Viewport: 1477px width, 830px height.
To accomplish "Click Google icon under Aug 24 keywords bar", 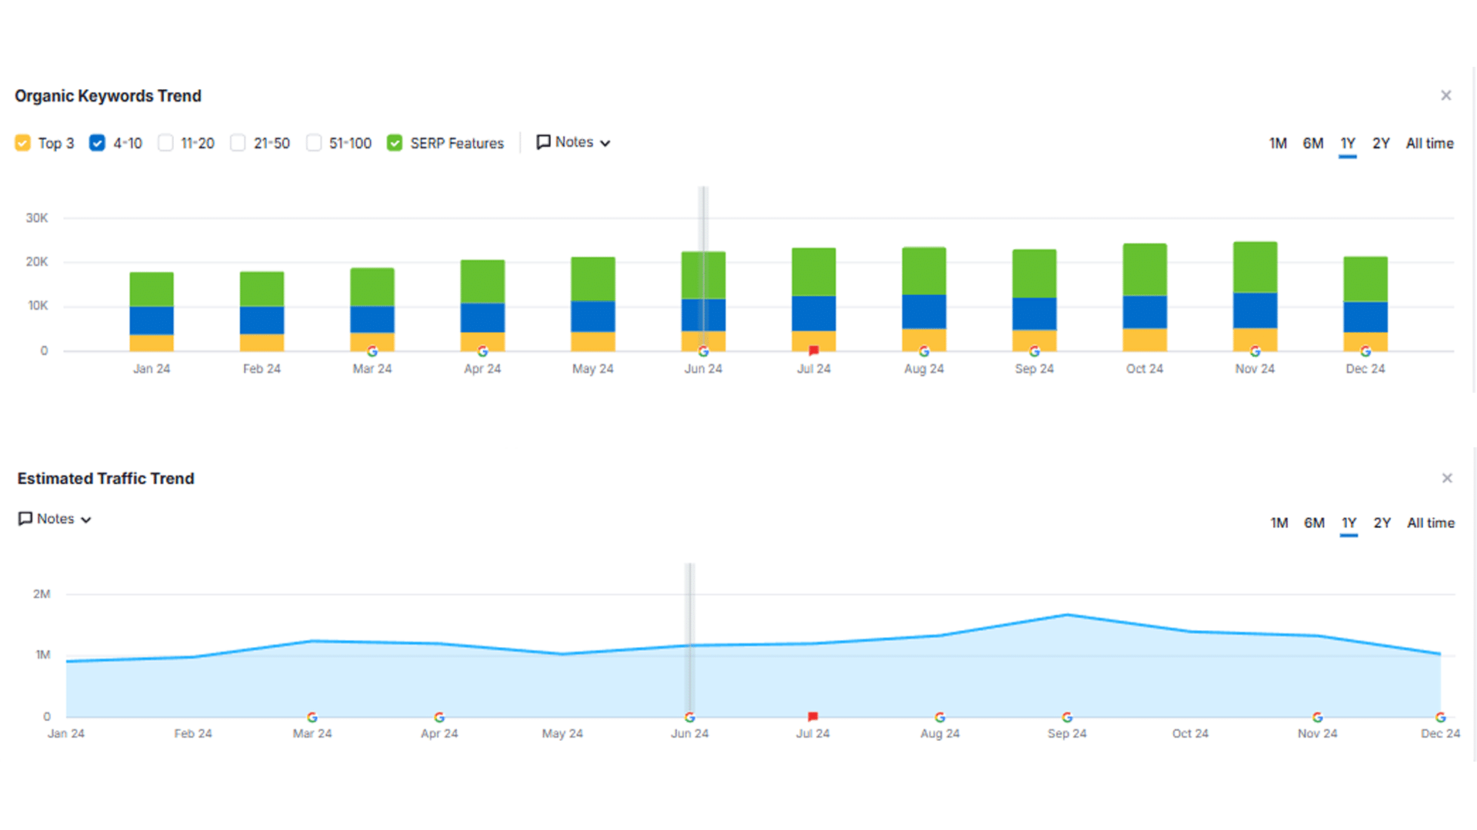I will click(x=924, y=351).
